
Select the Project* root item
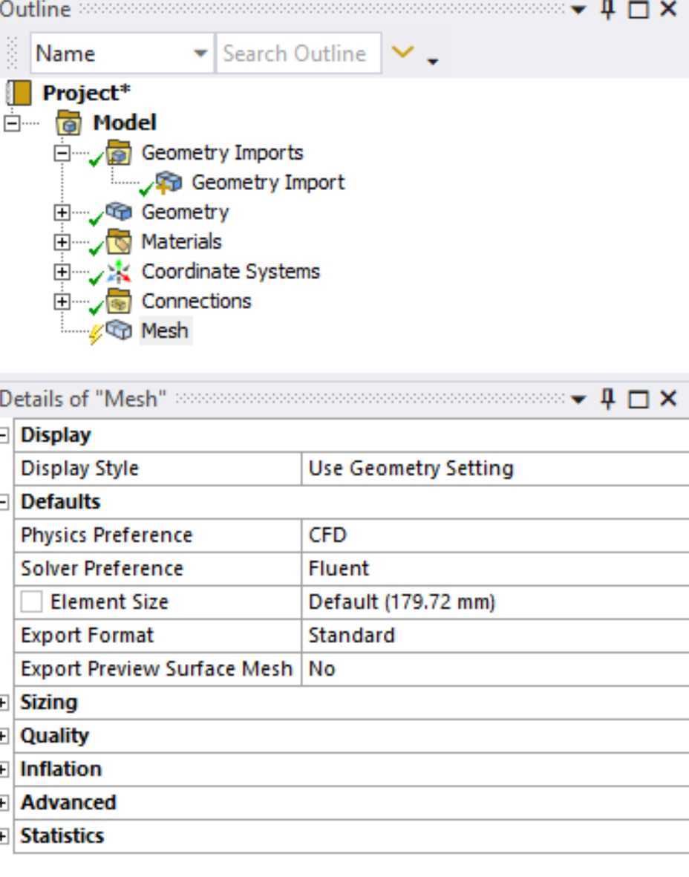tap(86, 93)
